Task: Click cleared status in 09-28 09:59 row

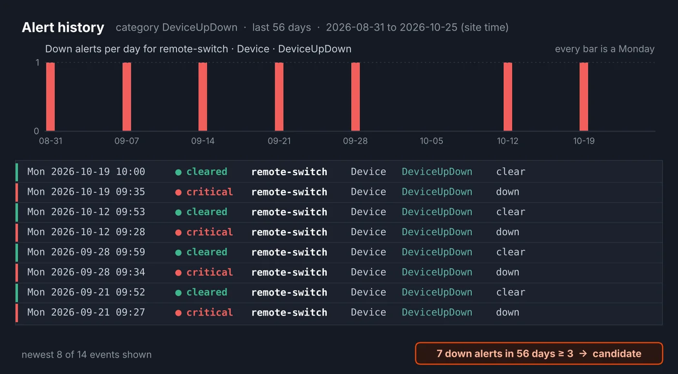Action: (201, 252)
